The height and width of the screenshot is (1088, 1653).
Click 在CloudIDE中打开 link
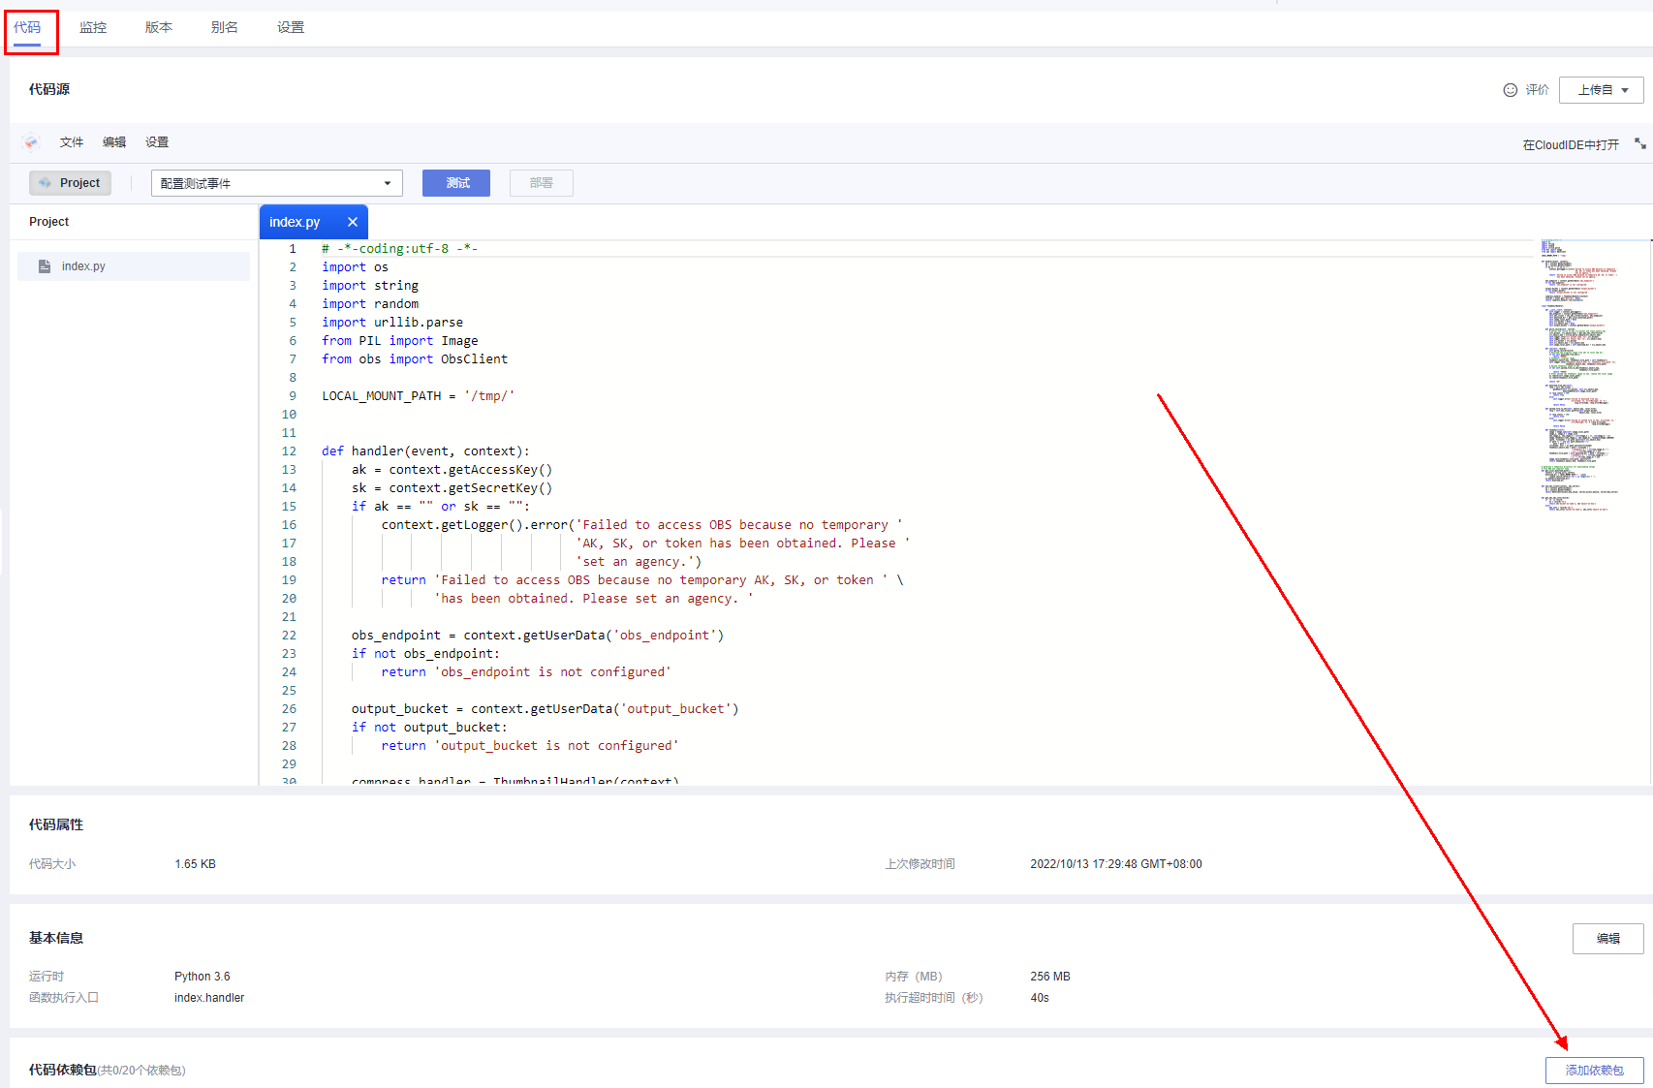(x=1571, y=145)
